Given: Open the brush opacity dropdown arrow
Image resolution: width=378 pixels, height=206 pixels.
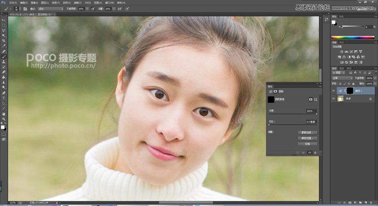Looking at the screenshot, I should coord(86,8).
